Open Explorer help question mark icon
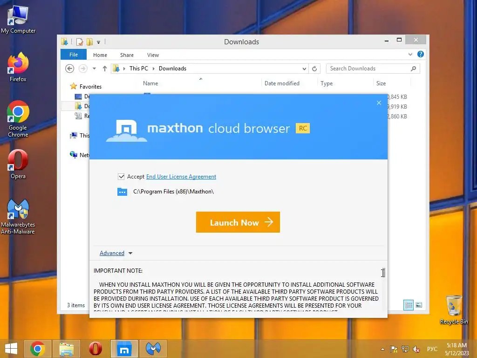This screenshot has width=477, height=358. (421, 54)
